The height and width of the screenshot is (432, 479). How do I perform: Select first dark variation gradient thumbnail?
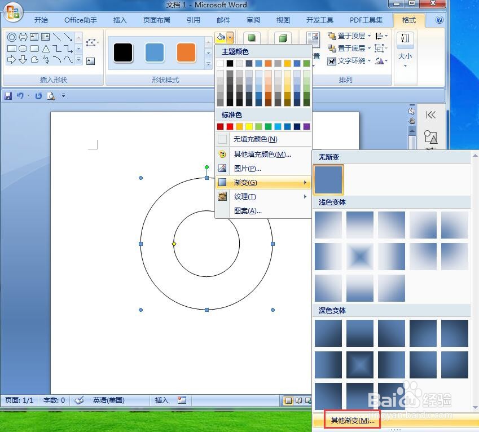click(x=328, y=333)
